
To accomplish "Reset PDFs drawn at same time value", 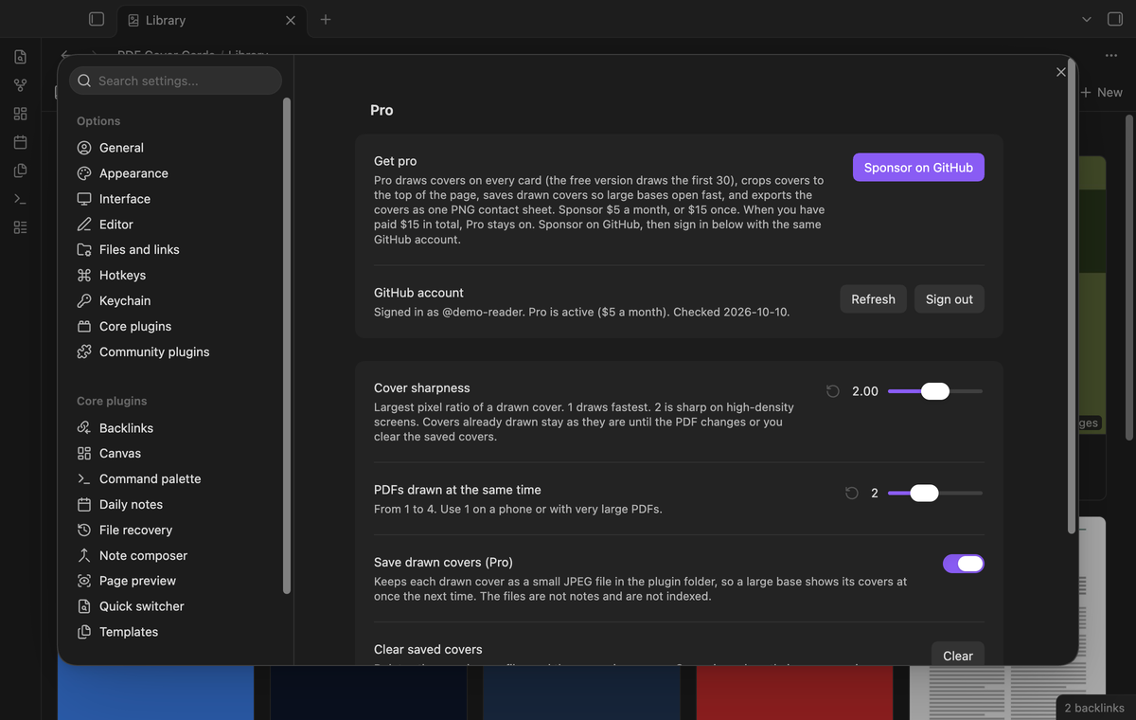I will pyautogui.click(x=852, y=493).
